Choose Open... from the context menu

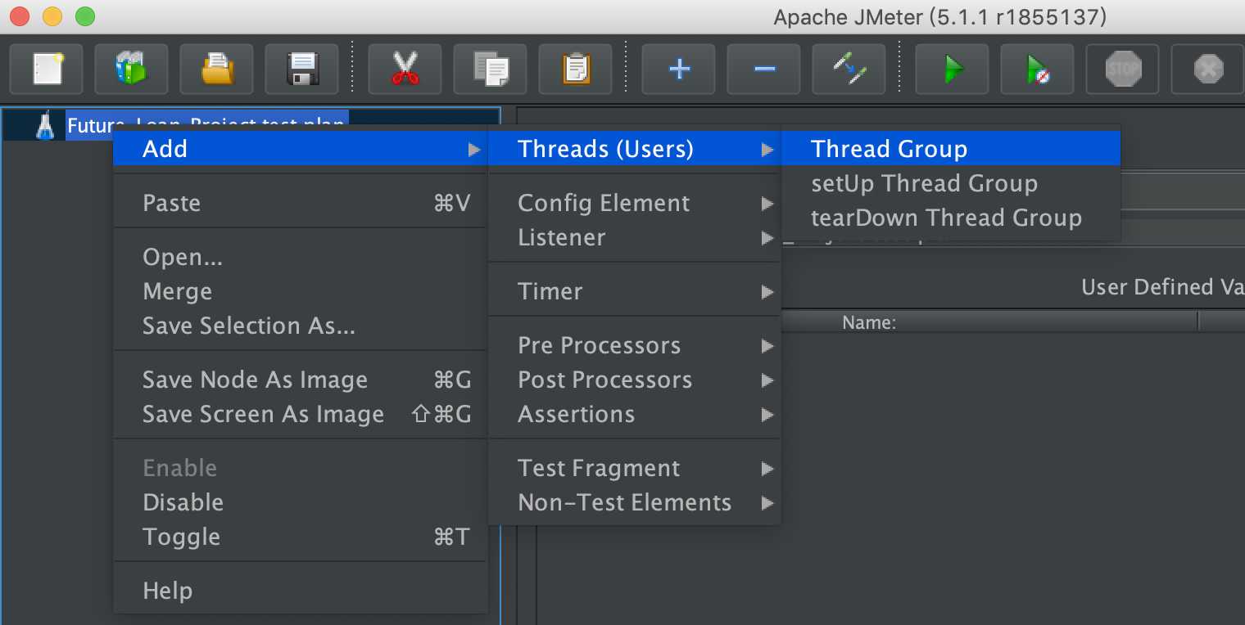[x=300, y=257]
